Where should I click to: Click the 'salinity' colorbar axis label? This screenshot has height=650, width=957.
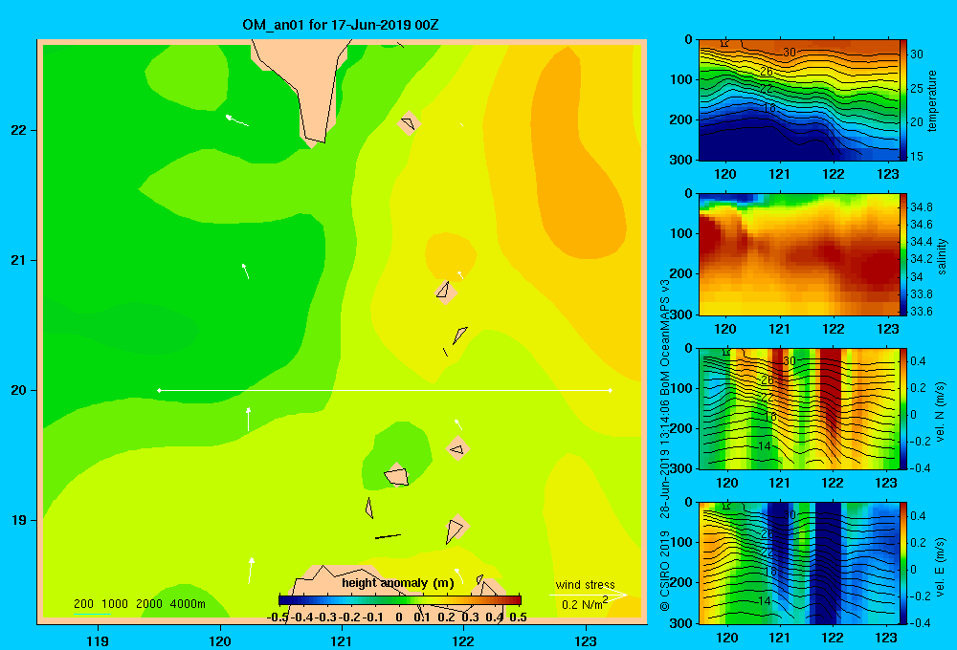click(x=942, y=256)
